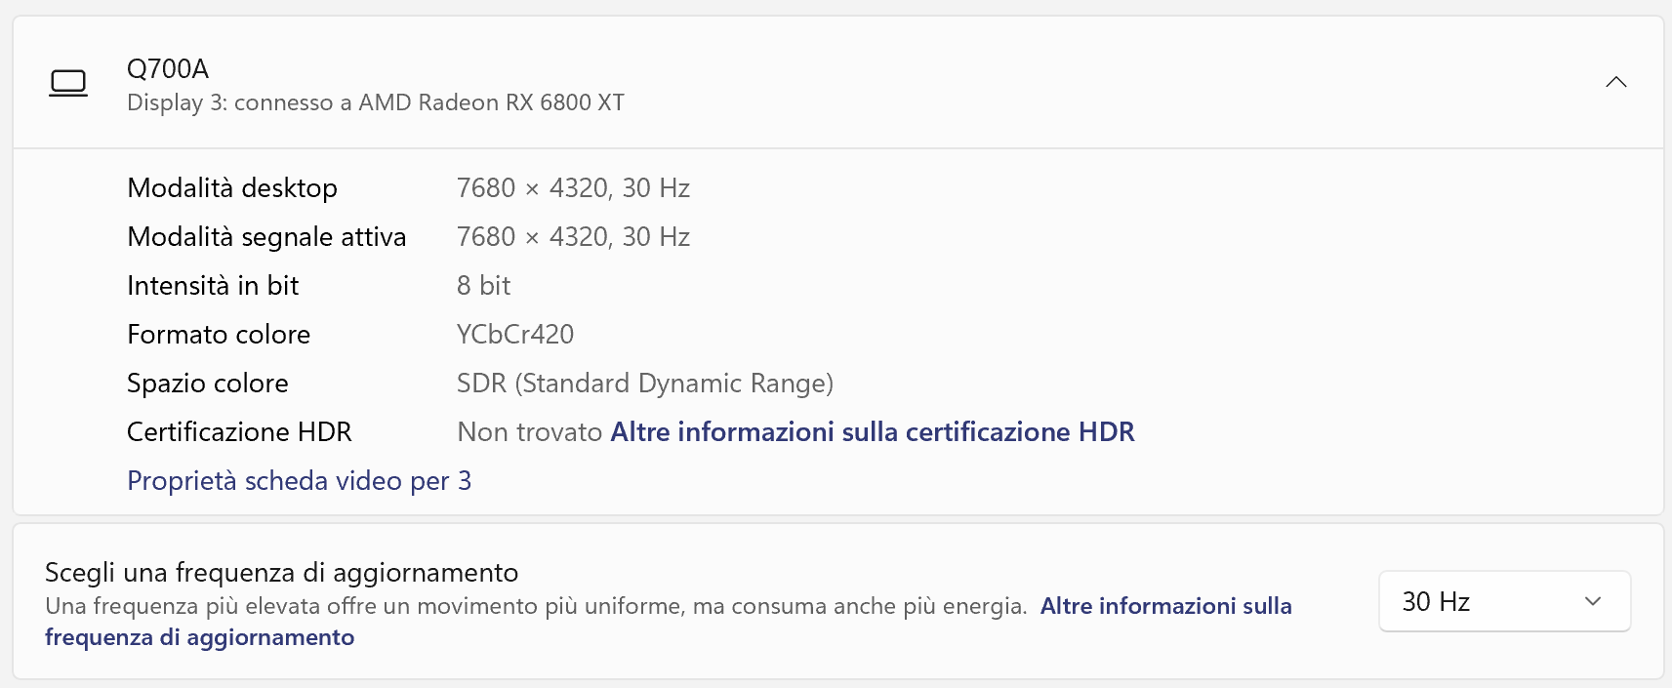Open Proprietà scheda video per 3
The image size is (1672, 688).
tap(299, 480)
